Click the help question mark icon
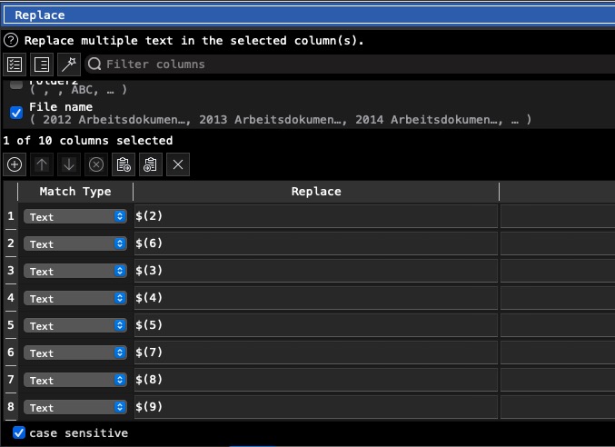The width and height of the screenshot is (615, 447). coord(10,41)
